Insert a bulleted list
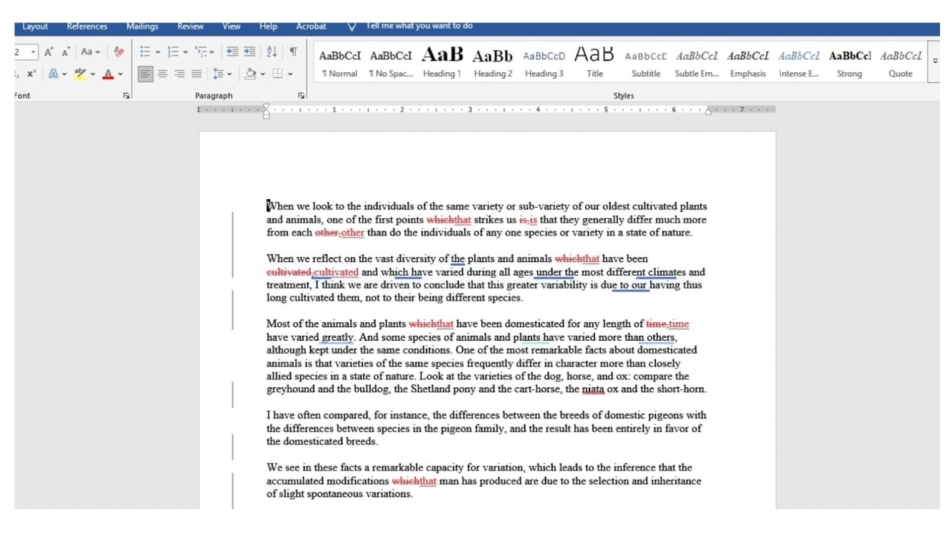This screenshot has height=537, width=951. [x=145, y=52]
